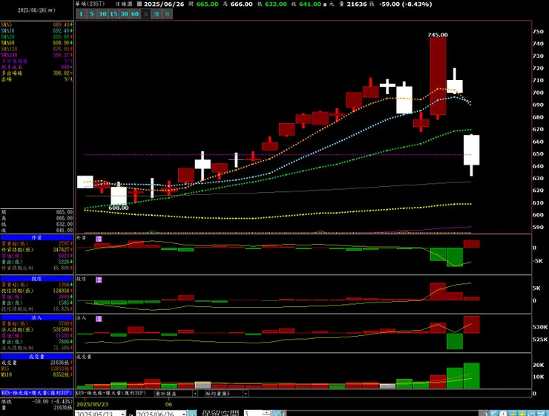
Task: Switch to 5-minute timeframe button
Action: [92, 14]
